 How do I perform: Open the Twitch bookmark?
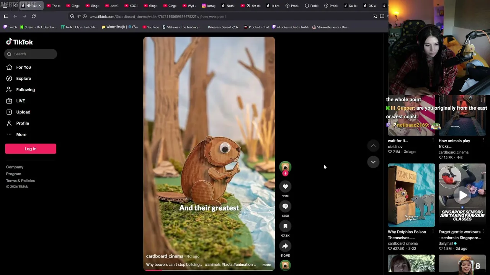[x=10, y=27]
